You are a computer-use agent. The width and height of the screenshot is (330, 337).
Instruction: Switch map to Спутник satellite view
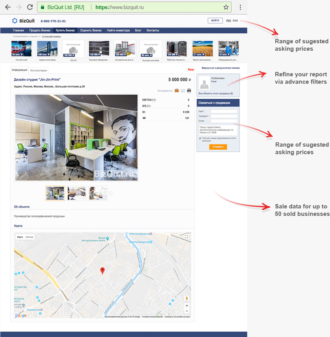pos(30,237)
